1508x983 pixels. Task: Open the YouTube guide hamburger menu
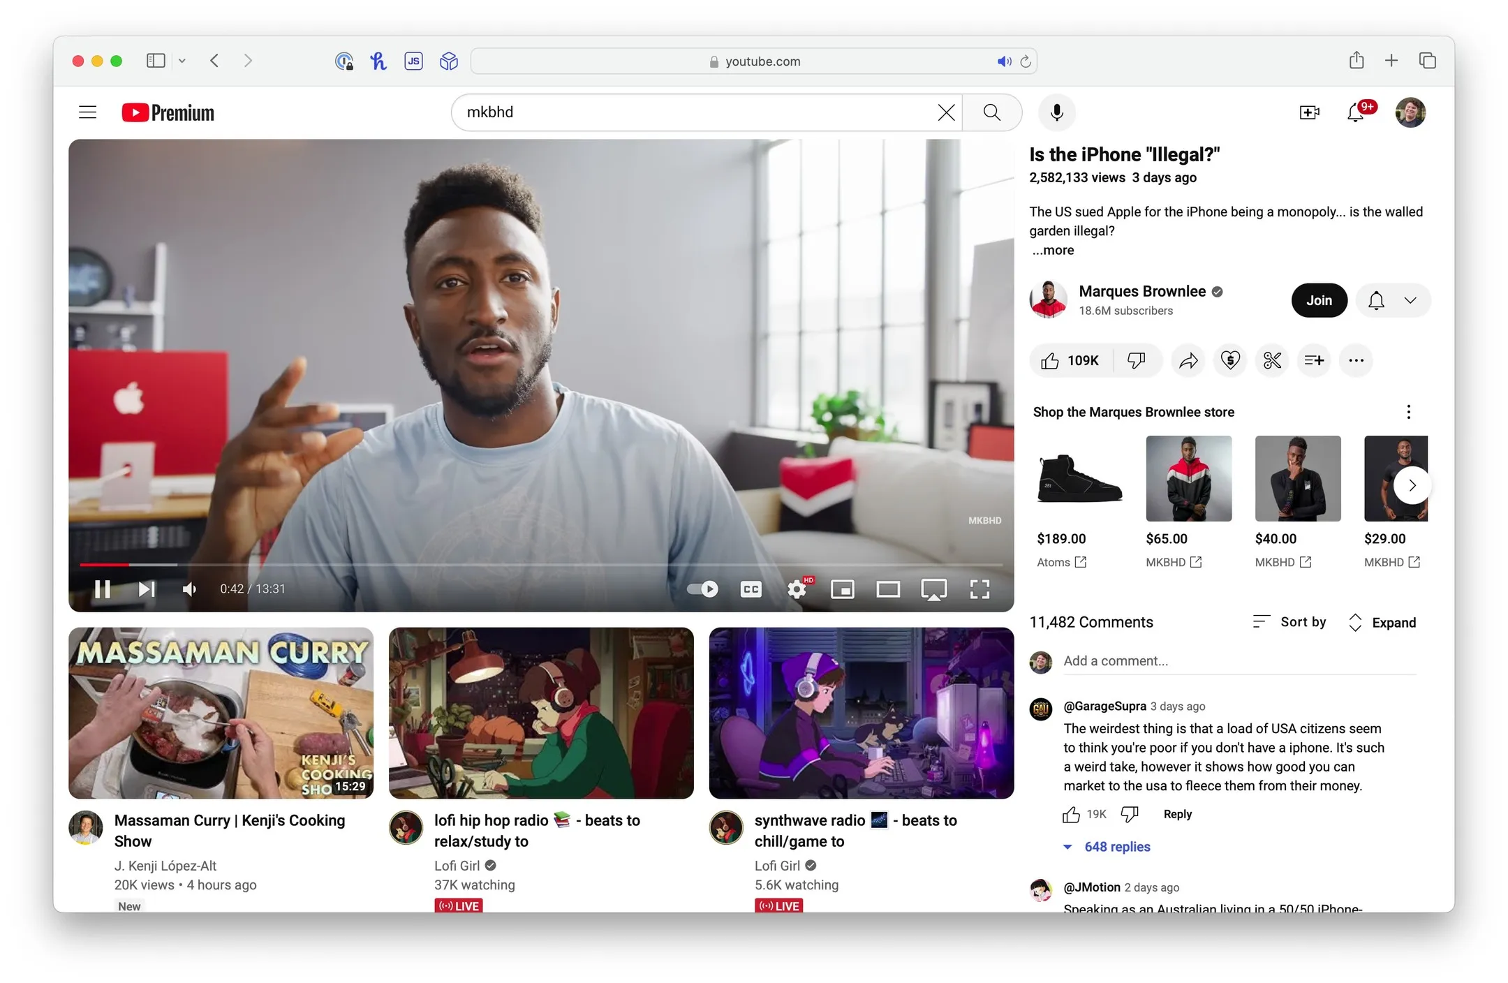(x=87, y=112)
